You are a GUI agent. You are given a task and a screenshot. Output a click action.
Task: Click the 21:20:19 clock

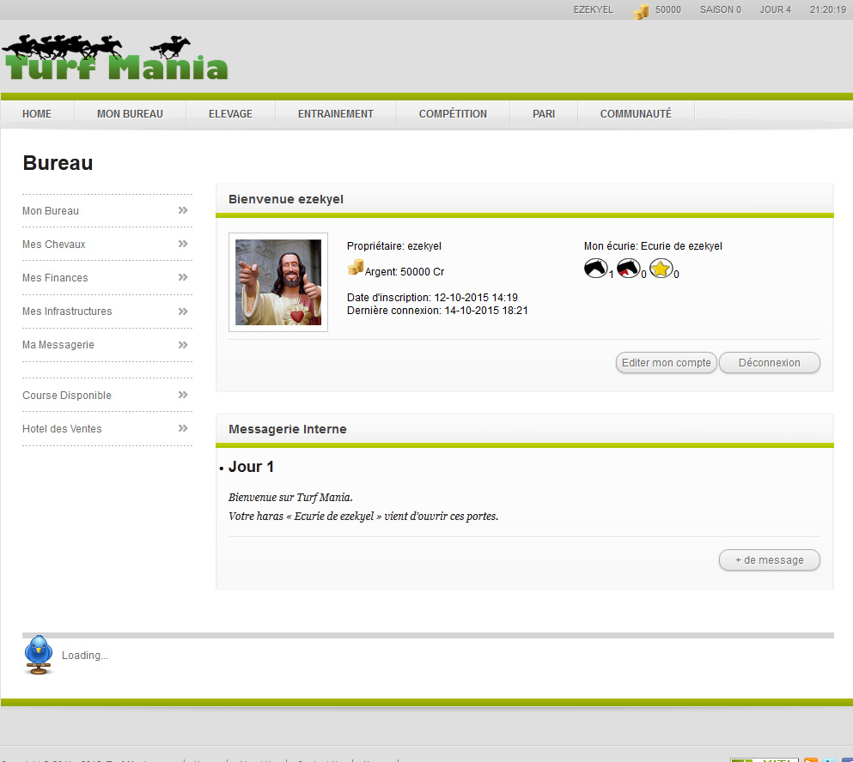(x=828, y=9)
